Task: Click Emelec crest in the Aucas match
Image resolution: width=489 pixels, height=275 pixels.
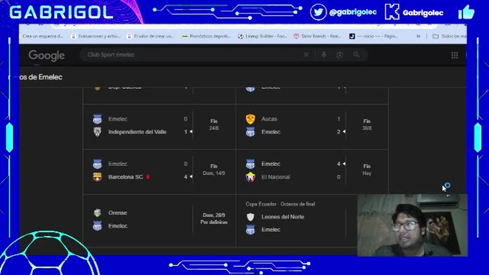Action: tap(250, 132)
